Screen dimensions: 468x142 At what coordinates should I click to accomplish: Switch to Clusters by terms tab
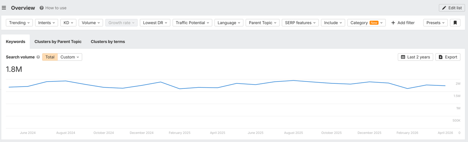108,42
